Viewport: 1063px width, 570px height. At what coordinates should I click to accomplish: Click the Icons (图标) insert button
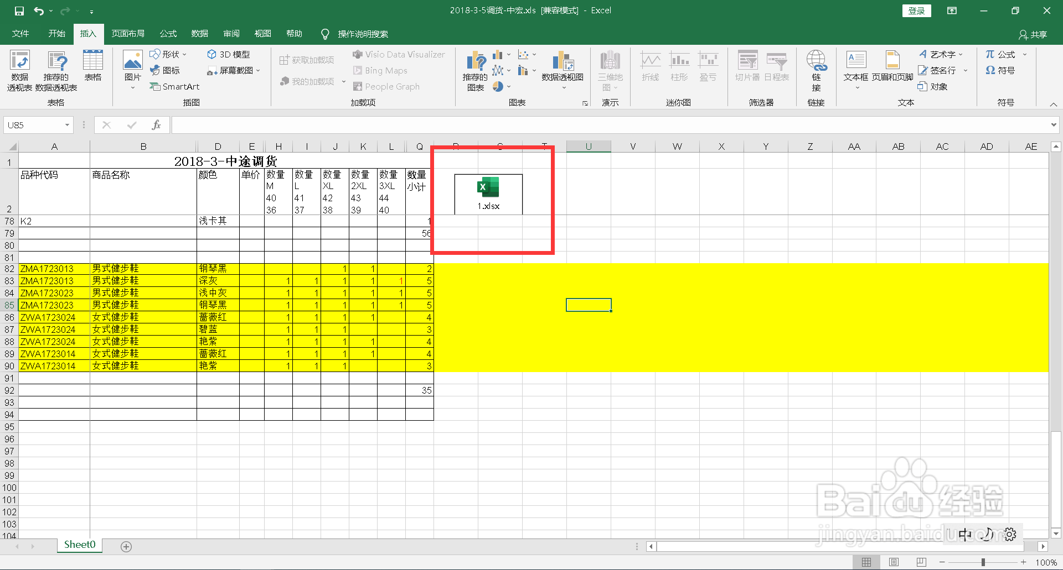click(x=165, y=70)
